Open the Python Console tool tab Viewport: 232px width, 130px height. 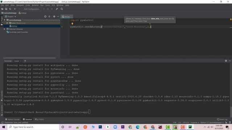(x=12, y=120)
